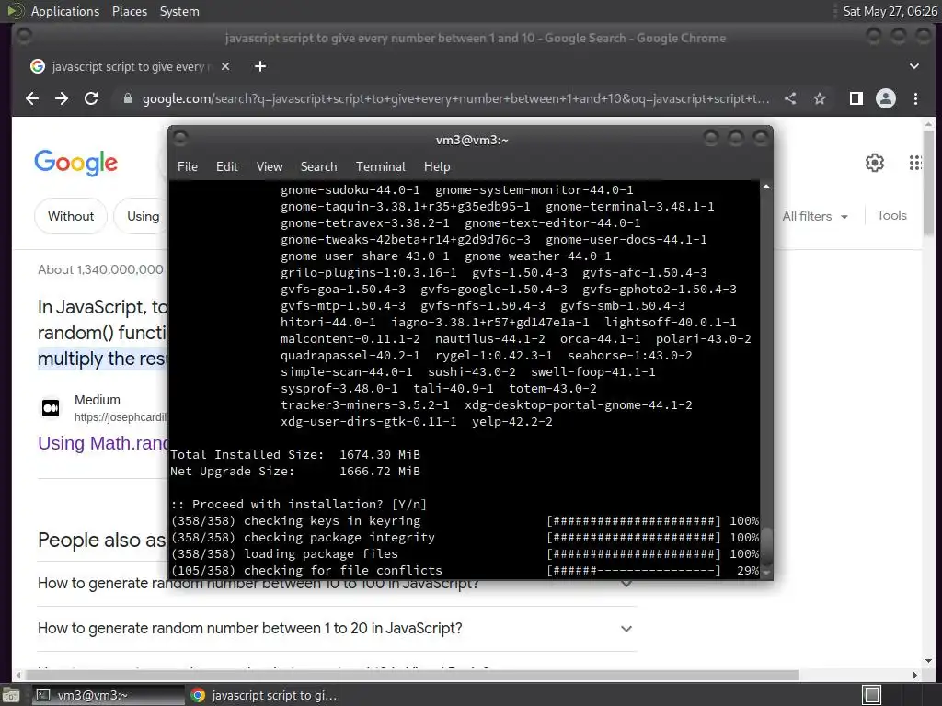Reload the Google search page
Screen dimensions: 942x706
[91, 98]
